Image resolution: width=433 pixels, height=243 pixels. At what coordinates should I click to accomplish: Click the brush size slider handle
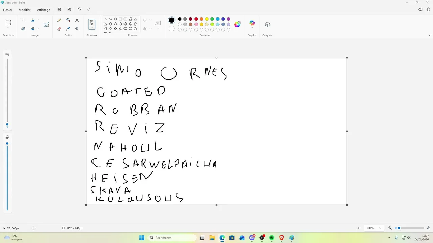pyautogui.click(x=7, y=125)
